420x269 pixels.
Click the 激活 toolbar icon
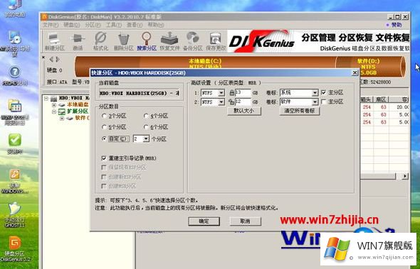[x=78, y=41]
